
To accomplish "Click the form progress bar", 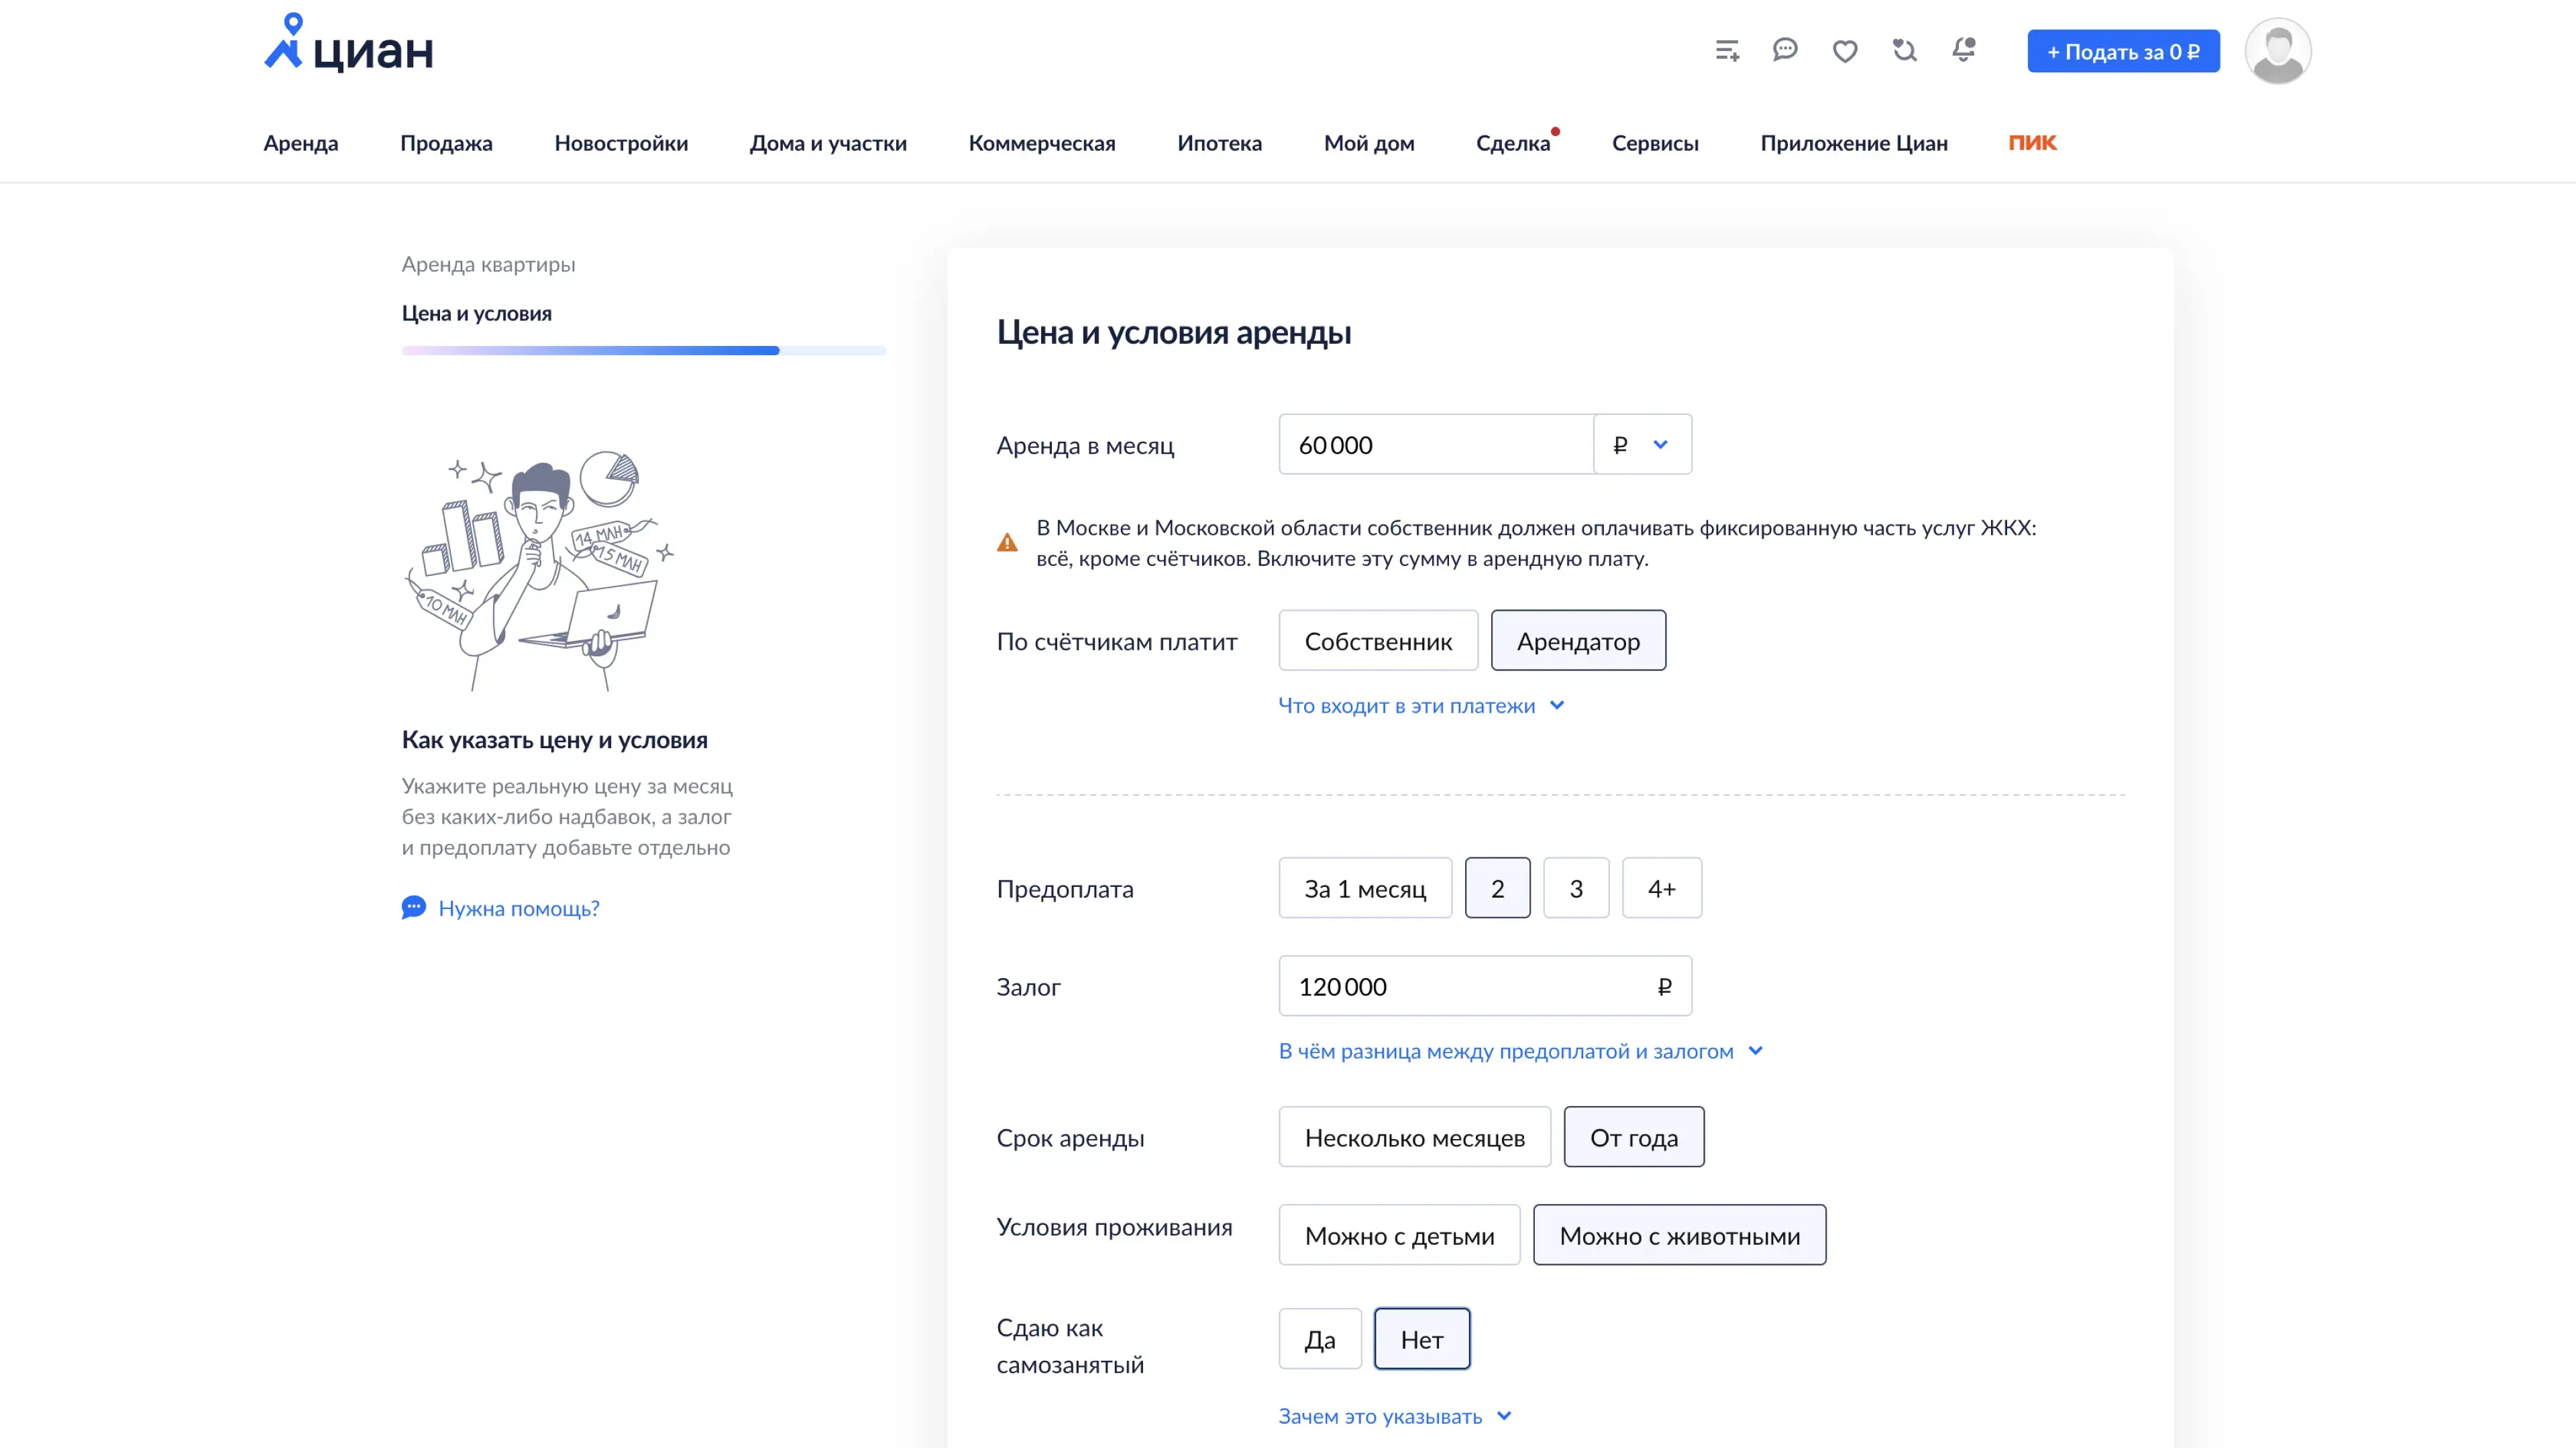I will pos(643,351).
